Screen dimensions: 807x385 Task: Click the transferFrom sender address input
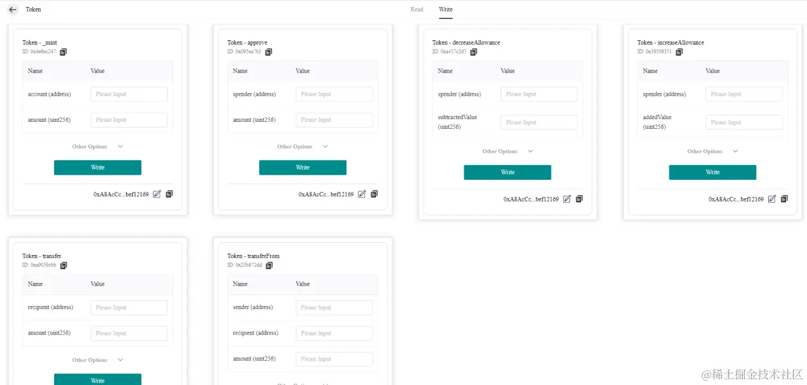click(x=334, y=307)
